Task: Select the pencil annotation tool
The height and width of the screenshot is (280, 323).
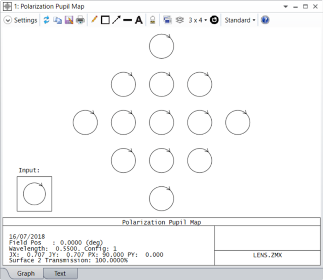Action: [94, 20]
